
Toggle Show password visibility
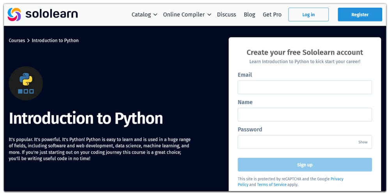pos(363,142)
